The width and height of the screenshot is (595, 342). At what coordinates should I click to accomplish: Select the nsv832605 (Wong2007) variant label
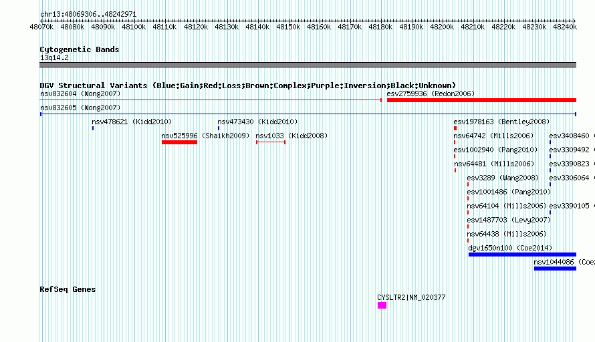(x=80, y=108)
